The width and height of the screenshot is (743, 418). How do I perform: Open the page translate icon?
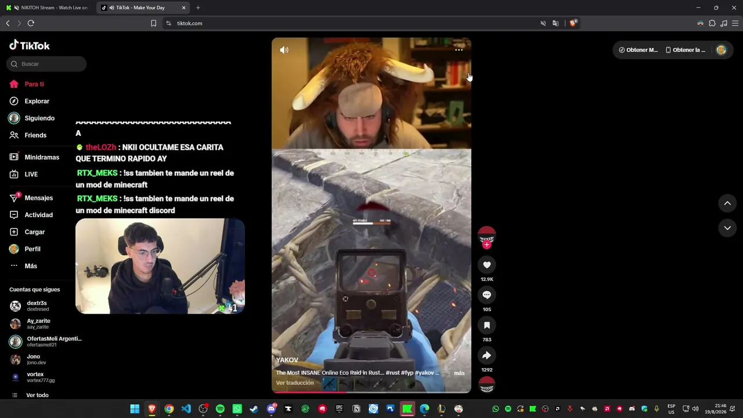[556, 23]
